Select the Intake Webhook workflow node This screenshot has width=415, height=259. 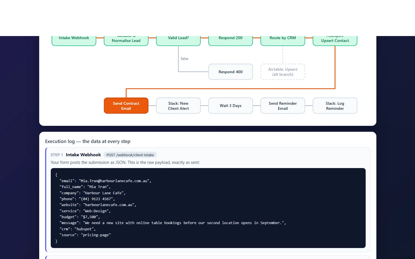[74, 41]
